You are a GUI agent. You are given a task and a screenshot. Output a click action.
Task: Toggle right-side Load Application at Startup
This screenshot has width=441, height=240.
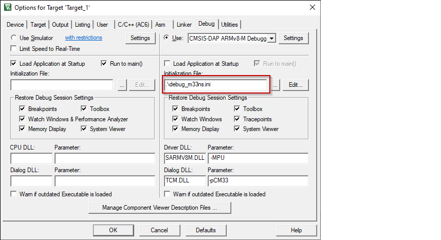(168, 64)
